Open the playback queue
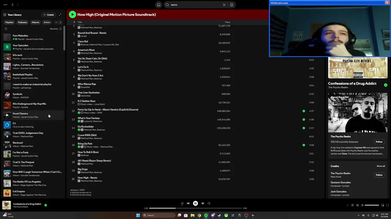 [x=352, y=205]
